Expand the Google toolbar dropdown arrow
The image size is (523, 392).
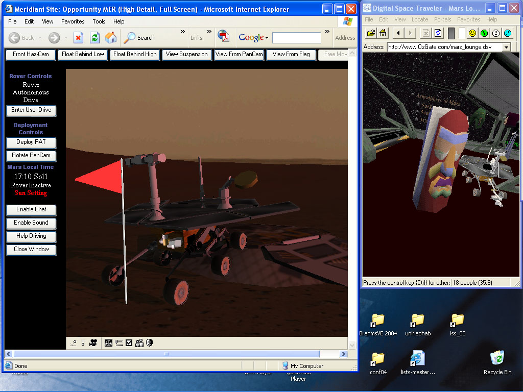267,38
